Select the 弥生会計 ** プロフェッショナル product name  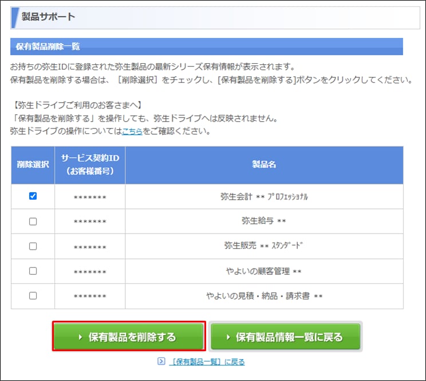[x=264, y=197]
